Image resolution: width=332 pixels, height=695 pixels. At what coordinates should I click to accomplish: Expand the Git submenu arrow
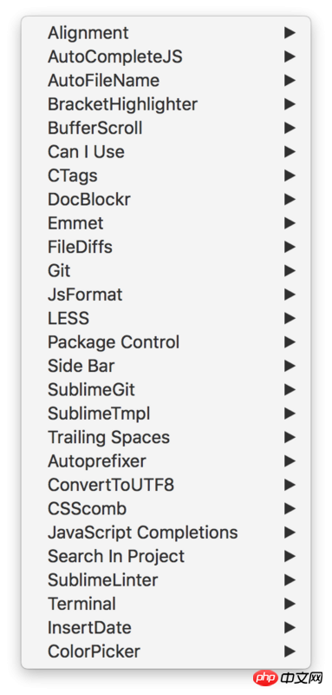(290, 271)
